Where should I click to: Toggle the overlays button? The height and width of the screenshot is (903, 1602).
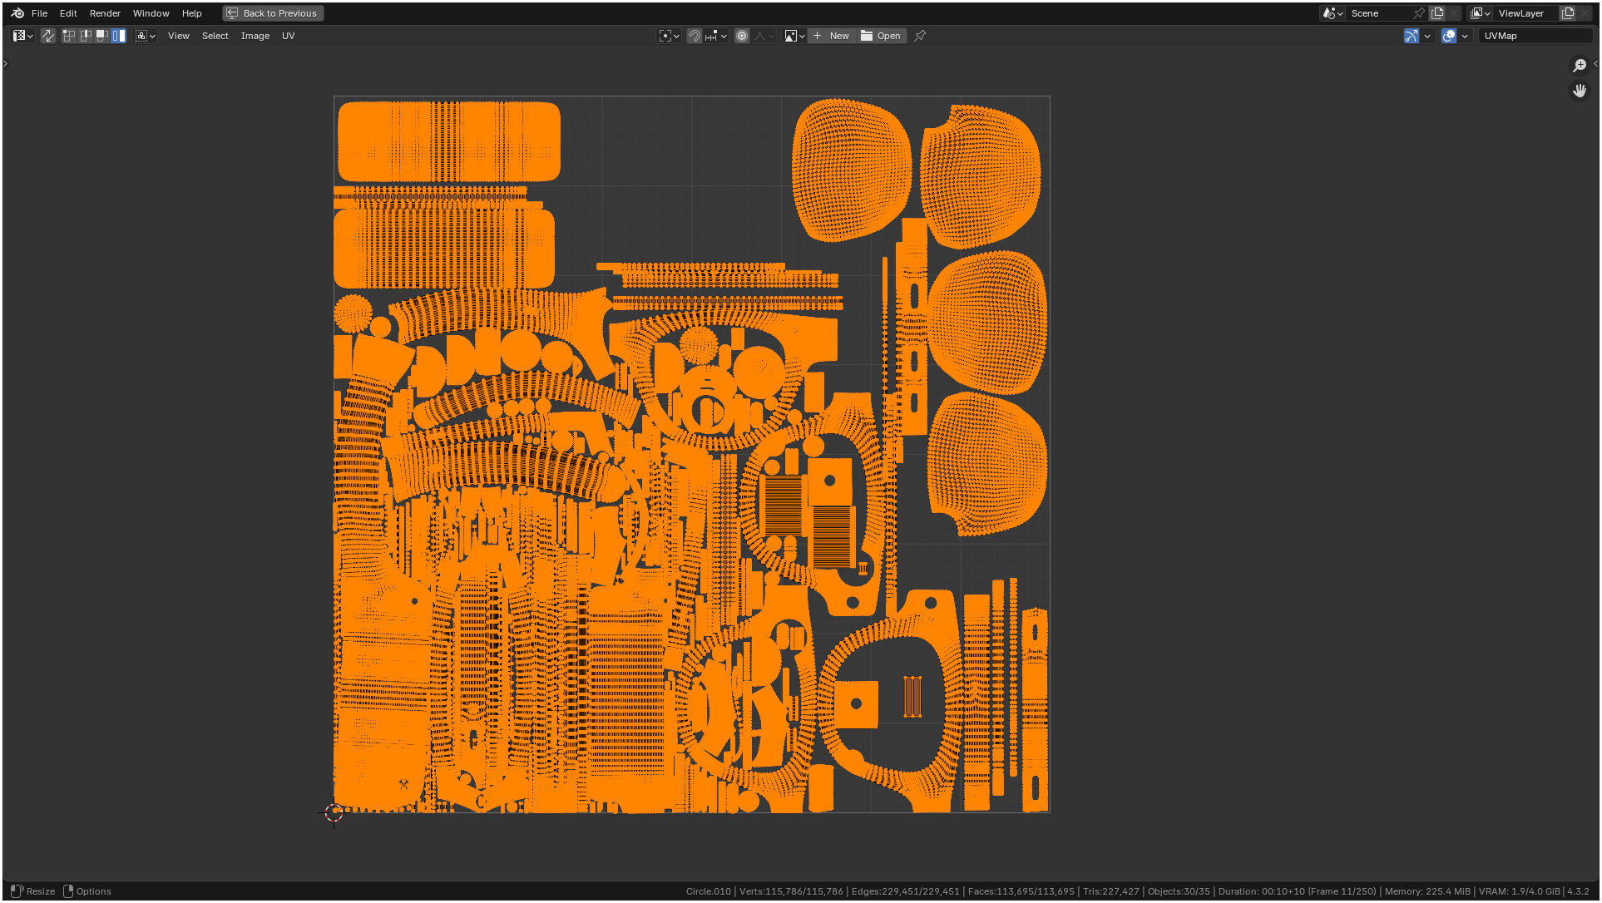click(x=1449, y=36)
